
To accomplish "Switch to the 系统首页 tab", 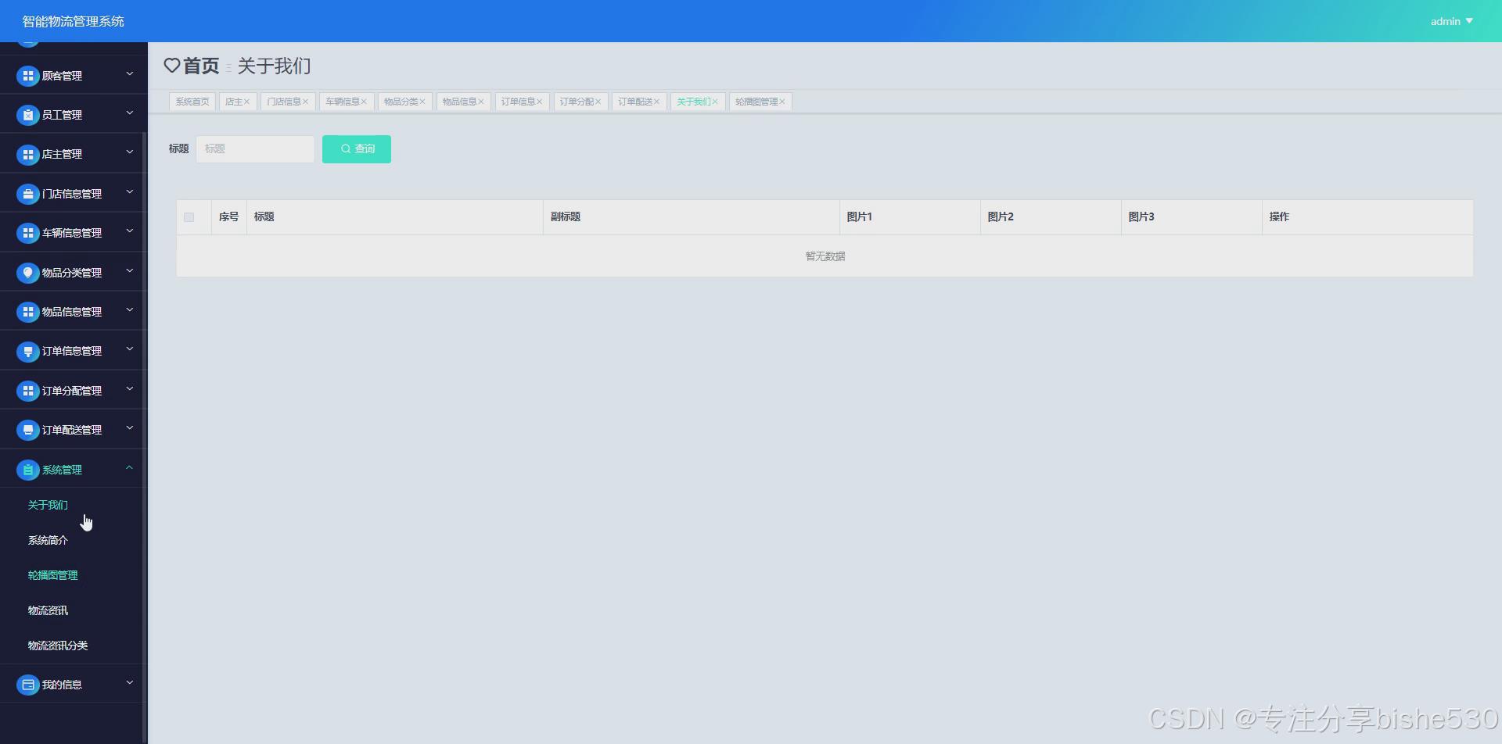I will [x=192, y=102].
